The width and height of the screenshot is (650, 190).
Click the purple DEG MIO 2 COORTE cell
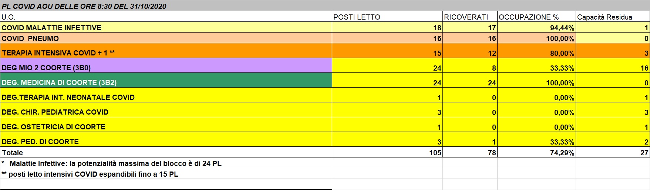(46, 68)
